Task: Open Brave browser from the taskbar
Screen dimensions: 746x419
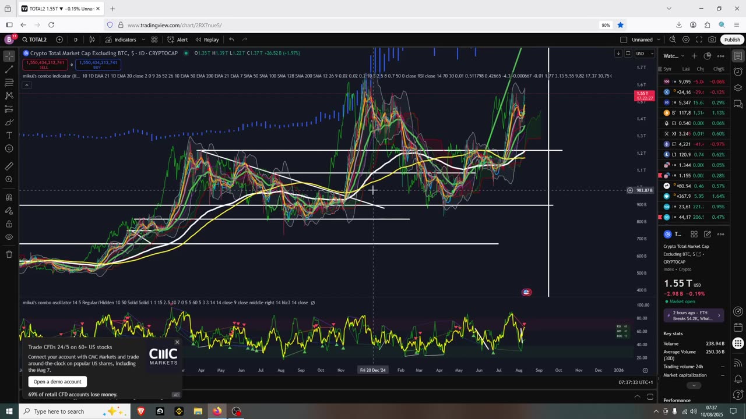Action: 140,411
